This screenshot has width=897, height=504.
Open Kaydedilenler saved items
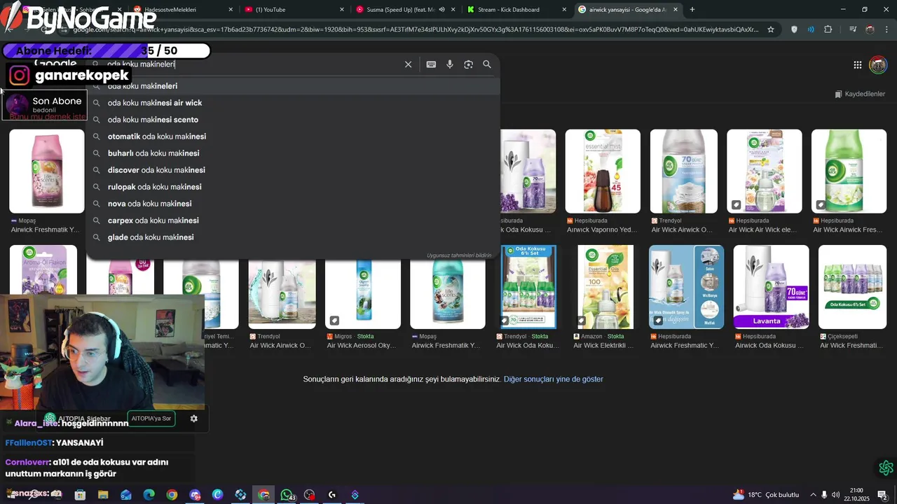(860, 94)
